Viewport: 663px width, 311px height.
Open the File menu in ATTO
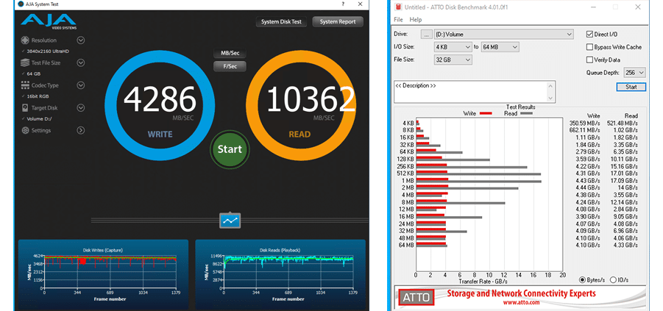pos(399,19)
